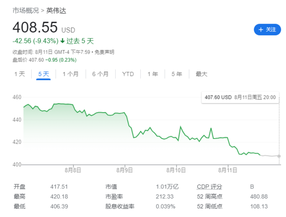Click the CDP rating value B
Viewport: 286px width, 217px height.
252,187
